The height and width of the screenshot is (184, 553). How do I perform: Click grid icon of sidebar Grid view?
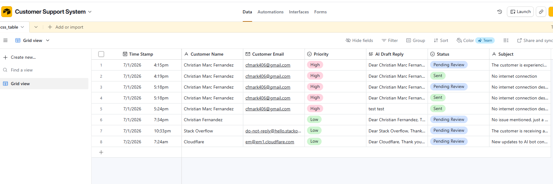pyautogui.click(x=5, y=84)
